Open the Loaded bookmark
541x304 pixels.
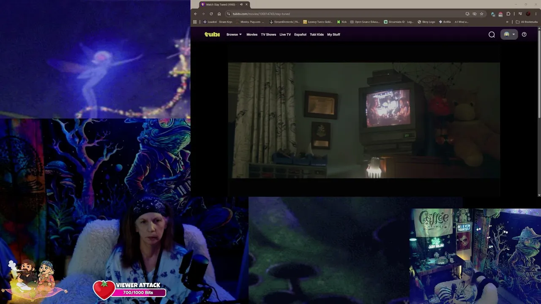click(210, 22)
